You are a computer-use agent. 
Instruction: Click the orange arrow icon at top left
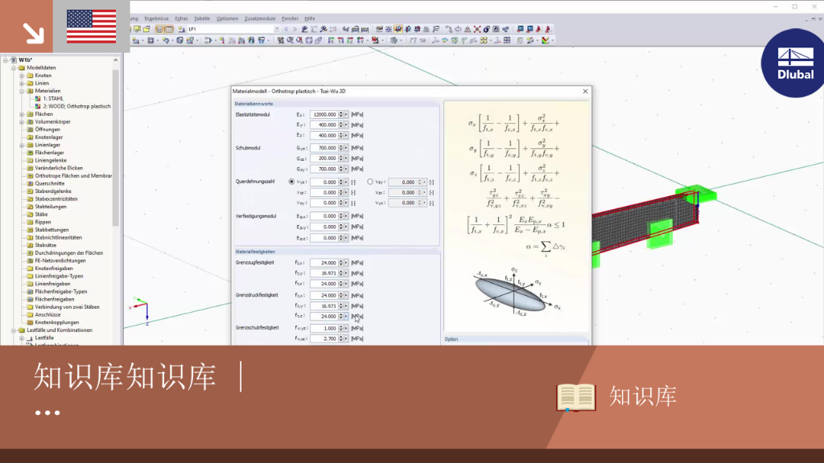33,33
